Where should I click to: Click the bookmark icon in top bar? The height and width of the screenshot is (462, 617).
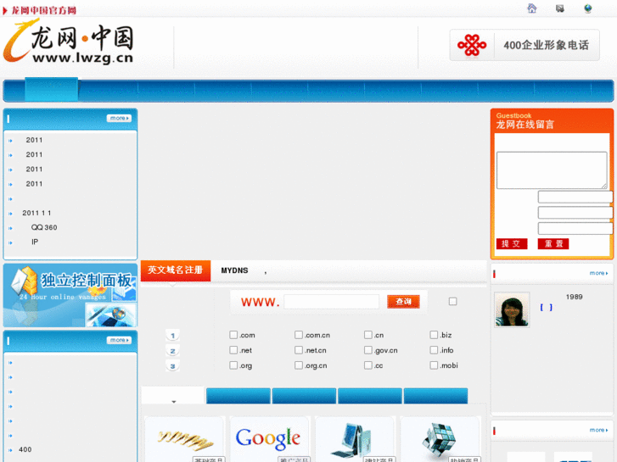[559, 8]
